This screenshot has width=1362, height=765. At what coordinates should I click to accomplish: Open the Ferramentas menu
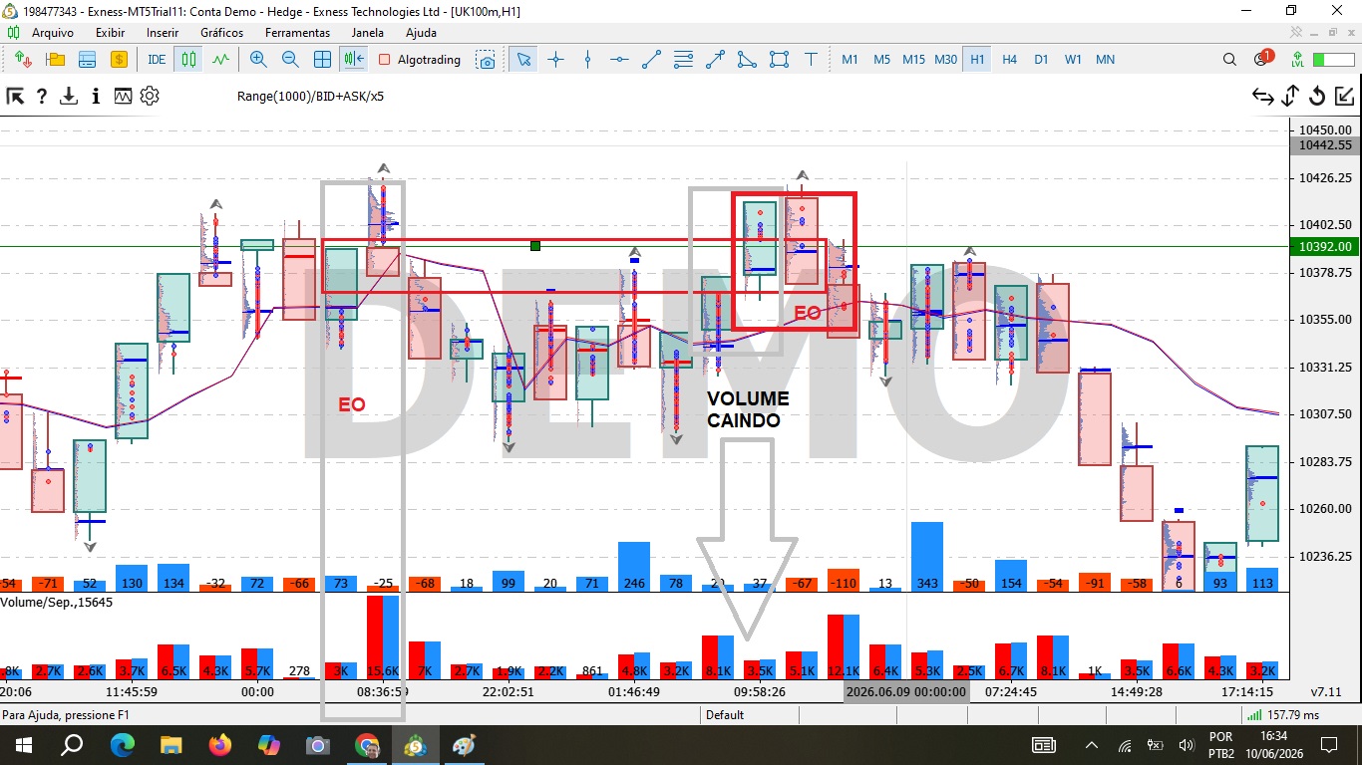[297, 33]
